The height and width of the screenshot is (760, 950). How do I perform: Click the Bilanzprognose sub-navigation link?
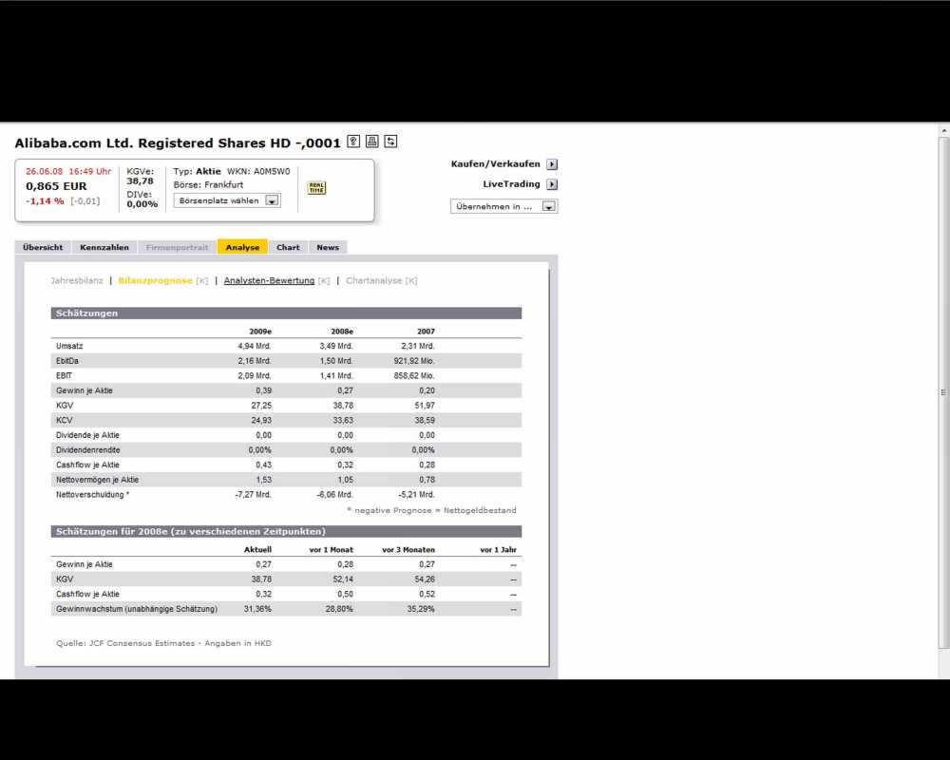(155, 281)
